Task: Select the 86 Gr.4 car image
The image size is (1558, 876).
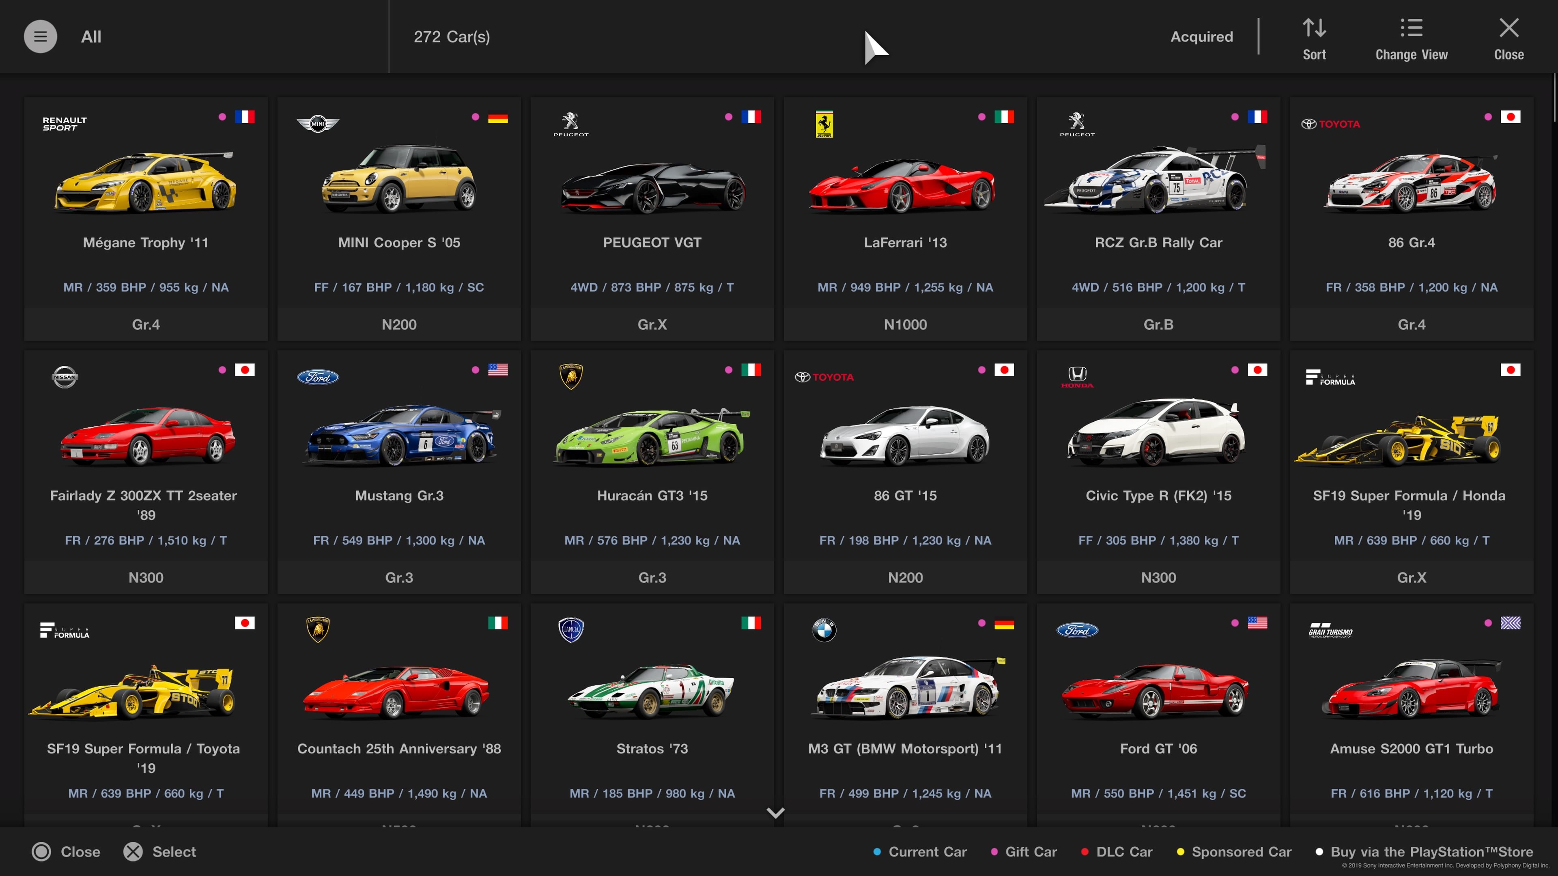Action: point(1411,182)
